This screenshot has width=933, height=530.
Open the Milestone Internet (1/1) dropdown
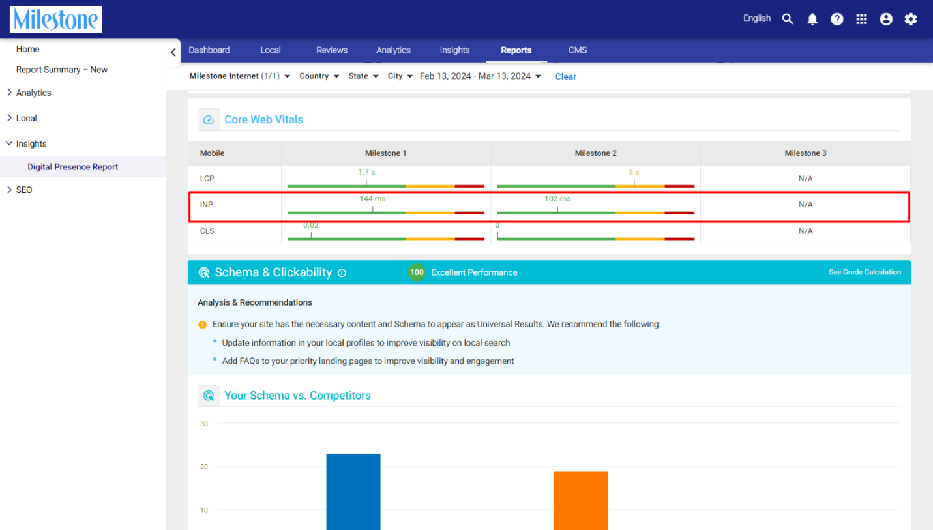click(240, 76)
